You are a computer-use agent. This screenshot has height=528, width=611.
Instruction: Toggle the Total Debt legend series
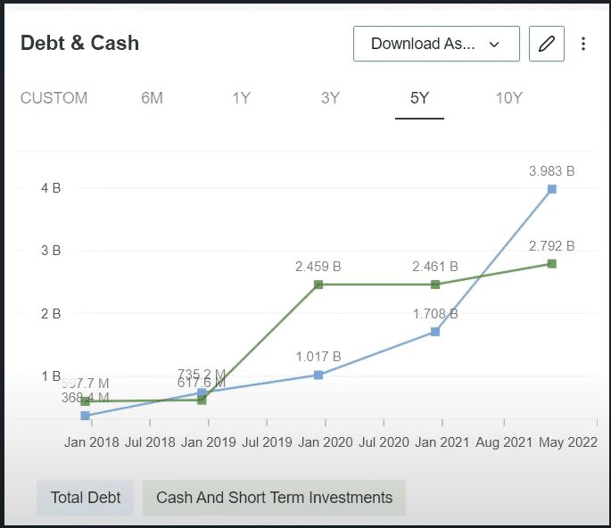click(x=86, y=498)
